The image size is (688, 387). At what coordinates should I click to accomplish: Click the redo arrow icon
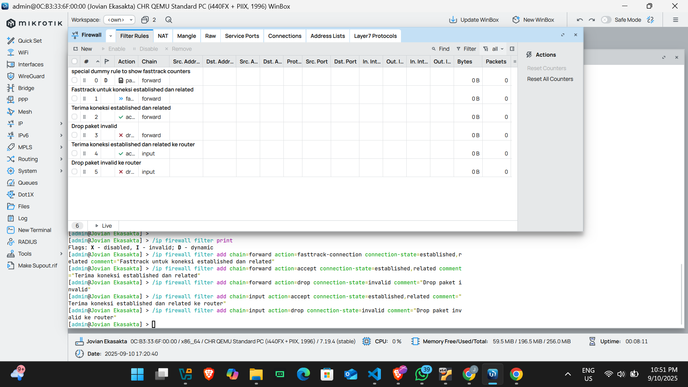[x=592, y=20]
